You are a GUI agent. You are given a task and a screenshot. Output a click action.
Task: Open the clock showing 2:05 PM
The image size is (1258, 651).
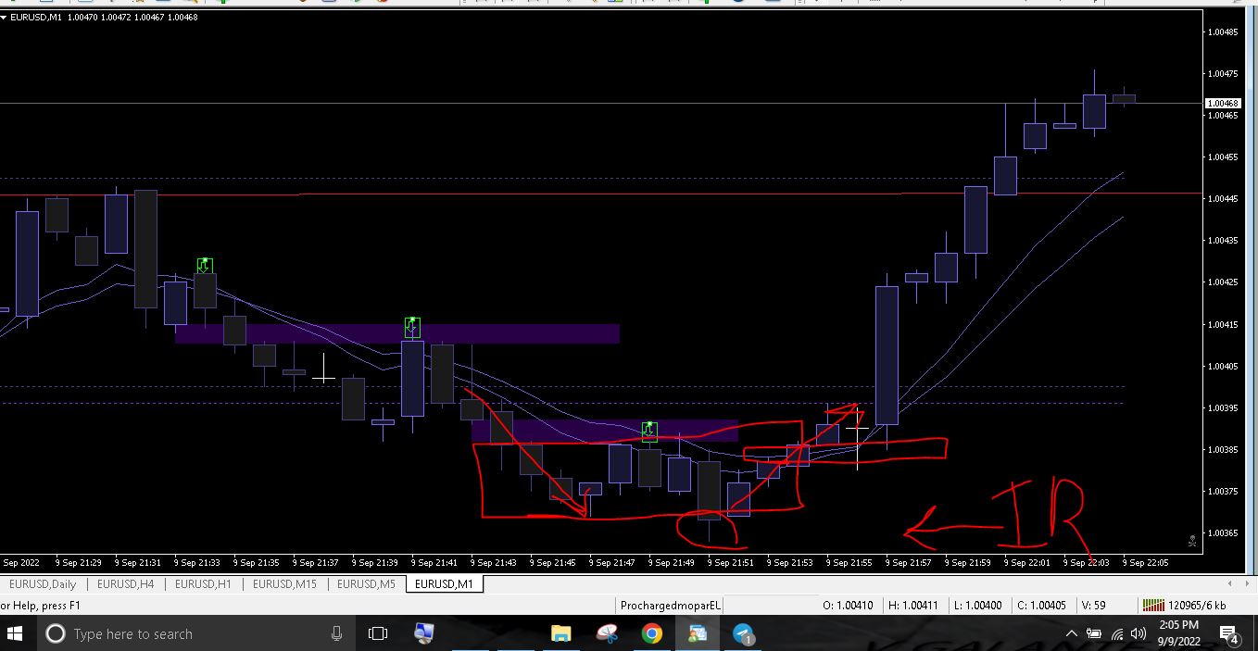click(x=1178, y=633)
